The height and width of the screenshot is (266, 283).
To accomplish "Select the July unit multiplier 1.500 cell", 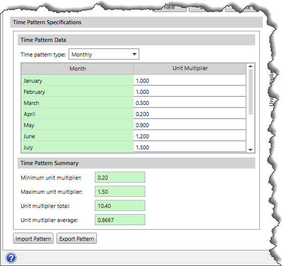I will click(x=190, y=147).
